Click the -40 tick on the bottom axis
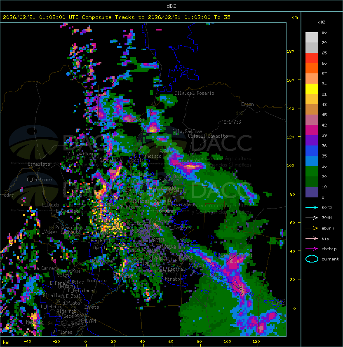Image resolution: width=343 pixels, height=347 pixels. (x=27, y=342)
